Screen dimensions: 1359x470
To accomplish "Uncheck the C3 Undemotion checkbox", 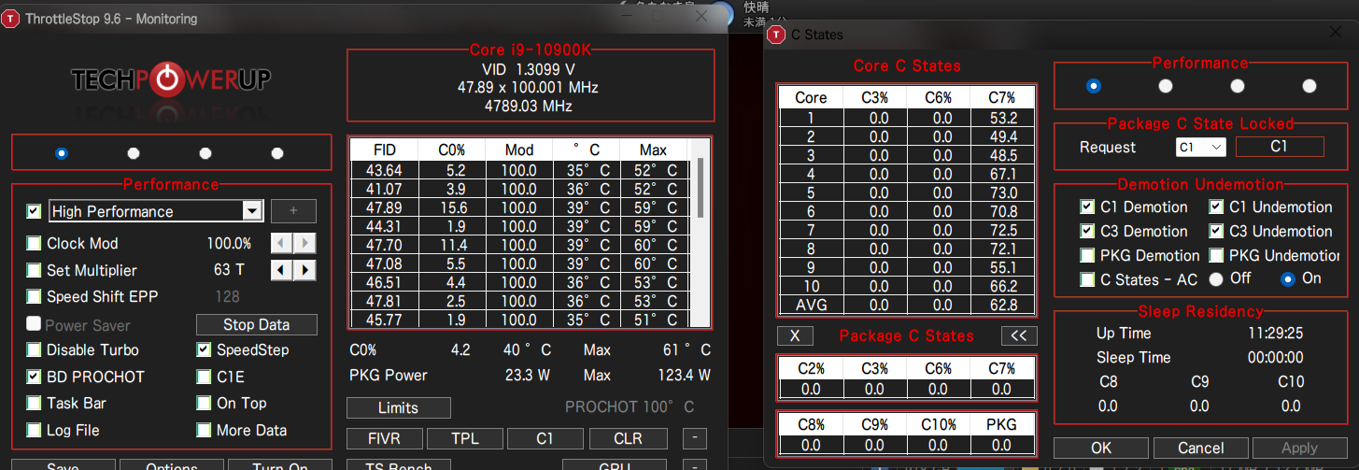I will 1216,231.
